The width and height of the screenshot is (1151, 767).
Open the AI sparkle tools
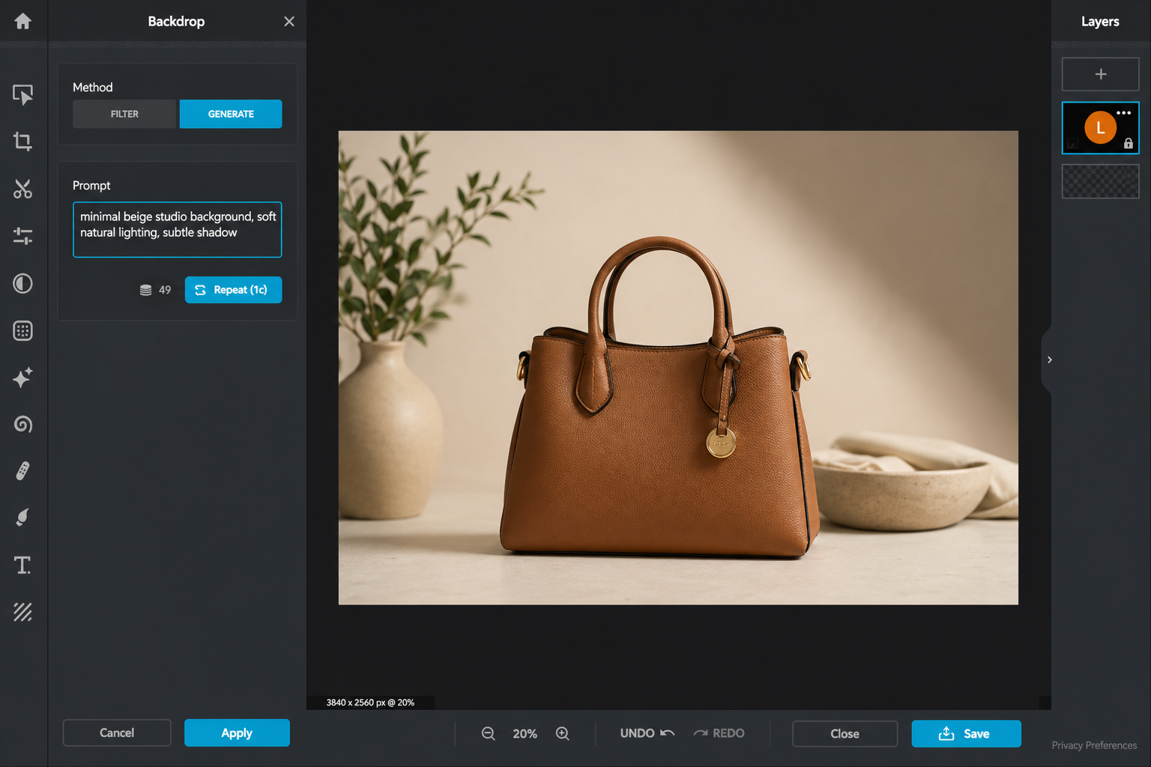point(22,378)
